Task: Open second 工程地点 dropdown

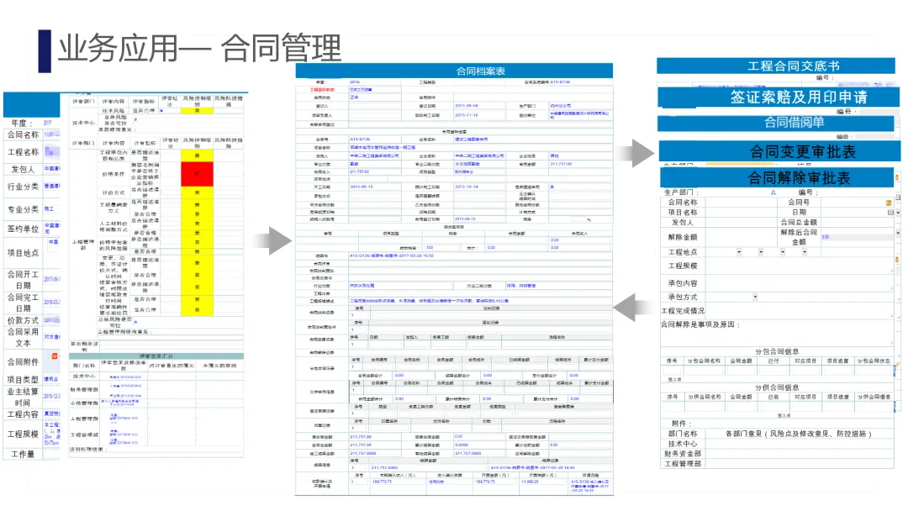Action: (x=761, y=252)
